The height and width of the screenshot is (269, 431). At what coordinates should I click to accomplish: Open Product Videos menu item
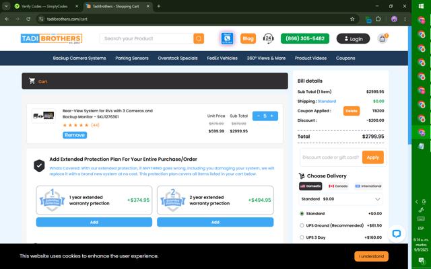coord(310,59)
